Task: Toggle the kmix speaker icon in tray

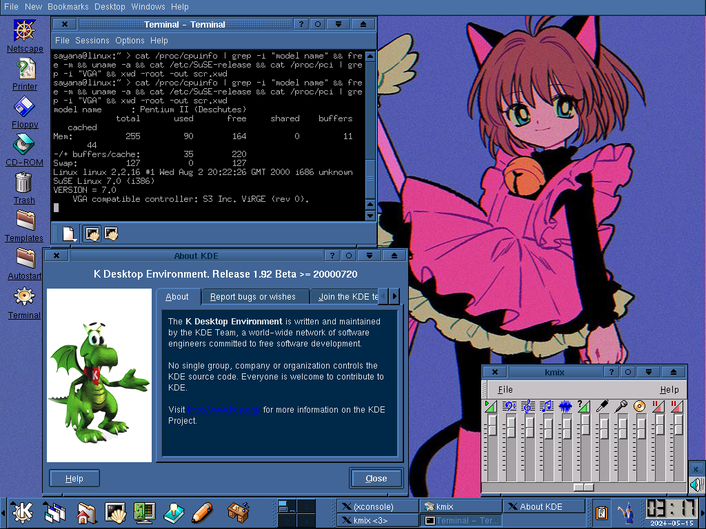Action: [x=696, y=484]
